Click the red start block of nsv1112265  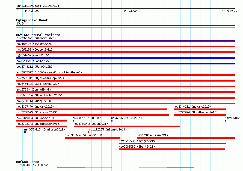pos(88,132)
